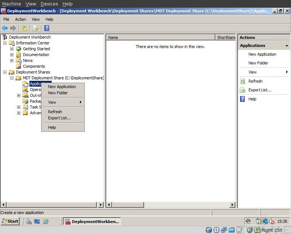Screen dimensions: 291x234
Task: Open View submenu in Actions pane
Action: point(264,72)
